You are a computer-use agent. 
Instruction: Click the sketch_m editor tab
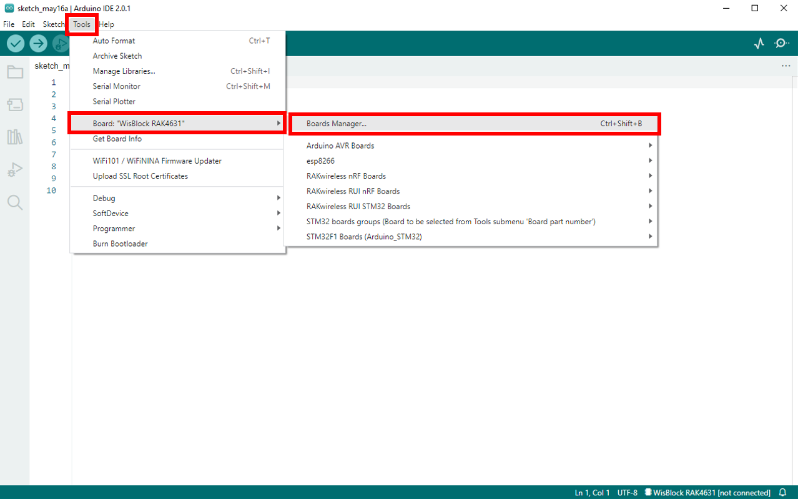pos(51,66)
